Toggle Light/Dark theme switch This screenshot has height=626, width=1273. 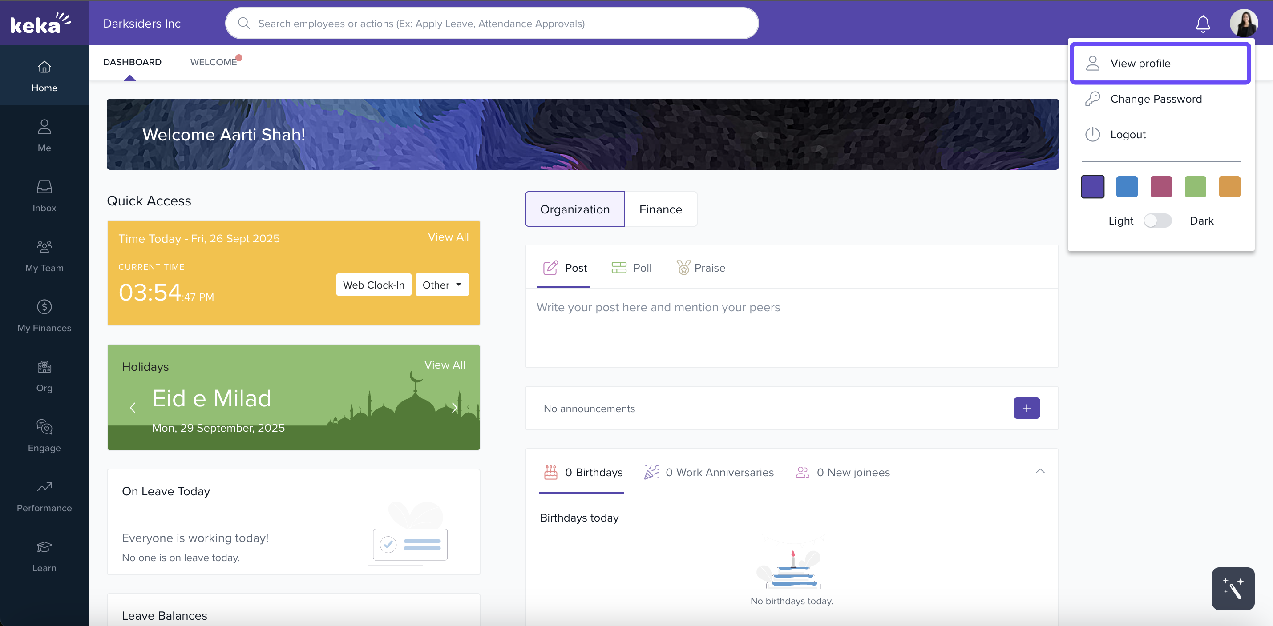pos(1157,221)
